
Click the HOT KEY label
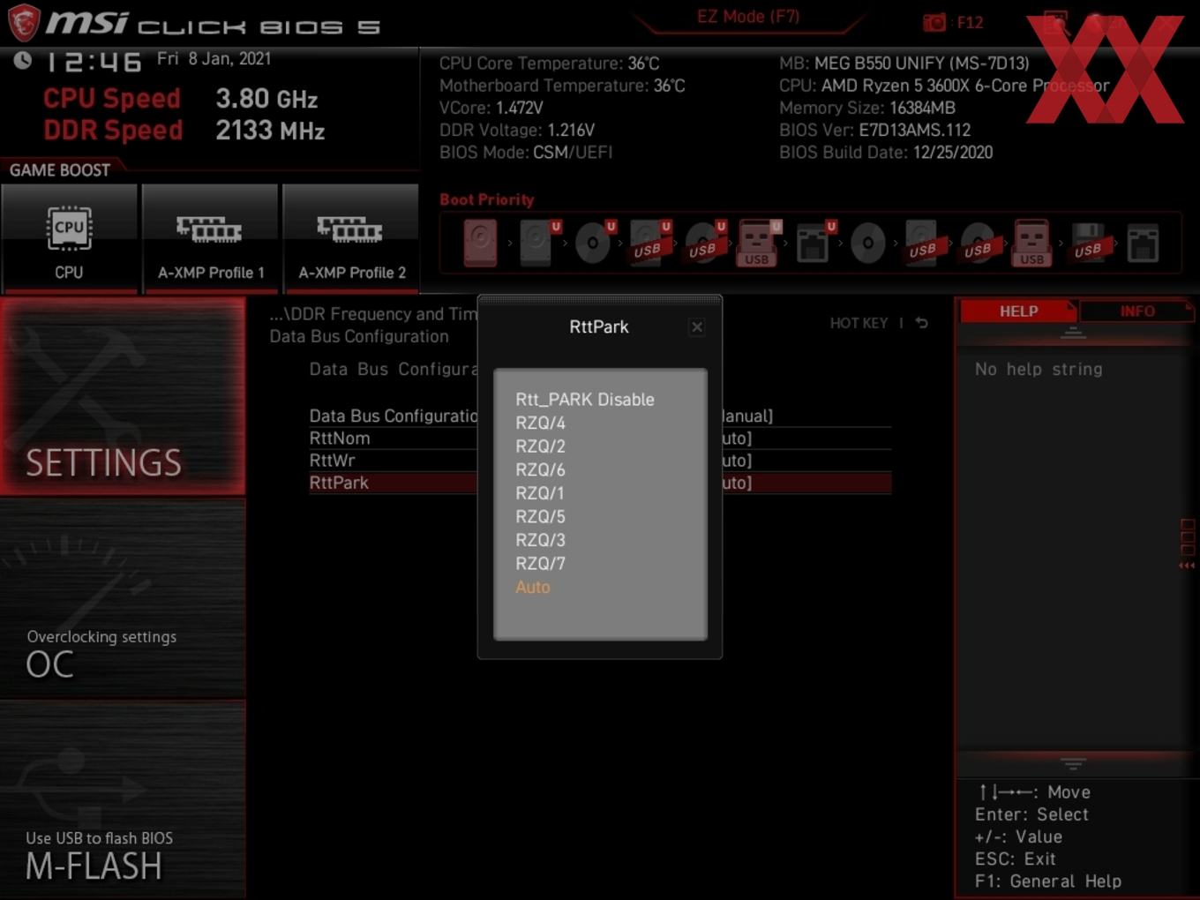859,323
